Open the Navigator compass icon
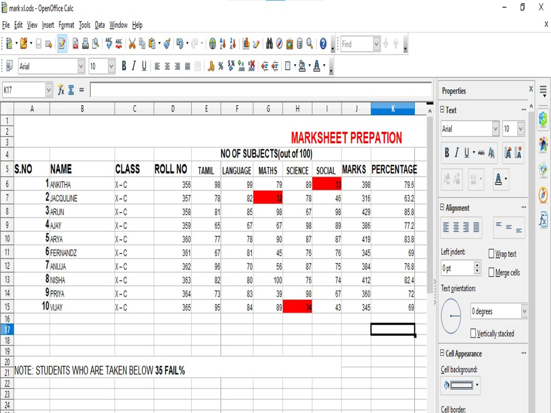 point(279,44)
